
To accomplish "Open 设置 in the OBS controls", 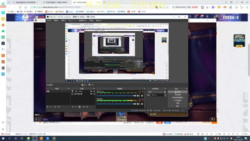I will (177, 103).
